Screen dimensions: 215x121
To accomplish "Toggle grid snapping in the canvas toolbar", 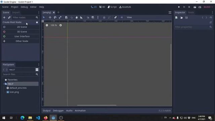I will [93, 17].
